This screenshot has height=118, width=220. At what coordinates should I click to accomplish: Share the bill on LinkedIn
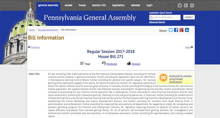coord(187,30)
